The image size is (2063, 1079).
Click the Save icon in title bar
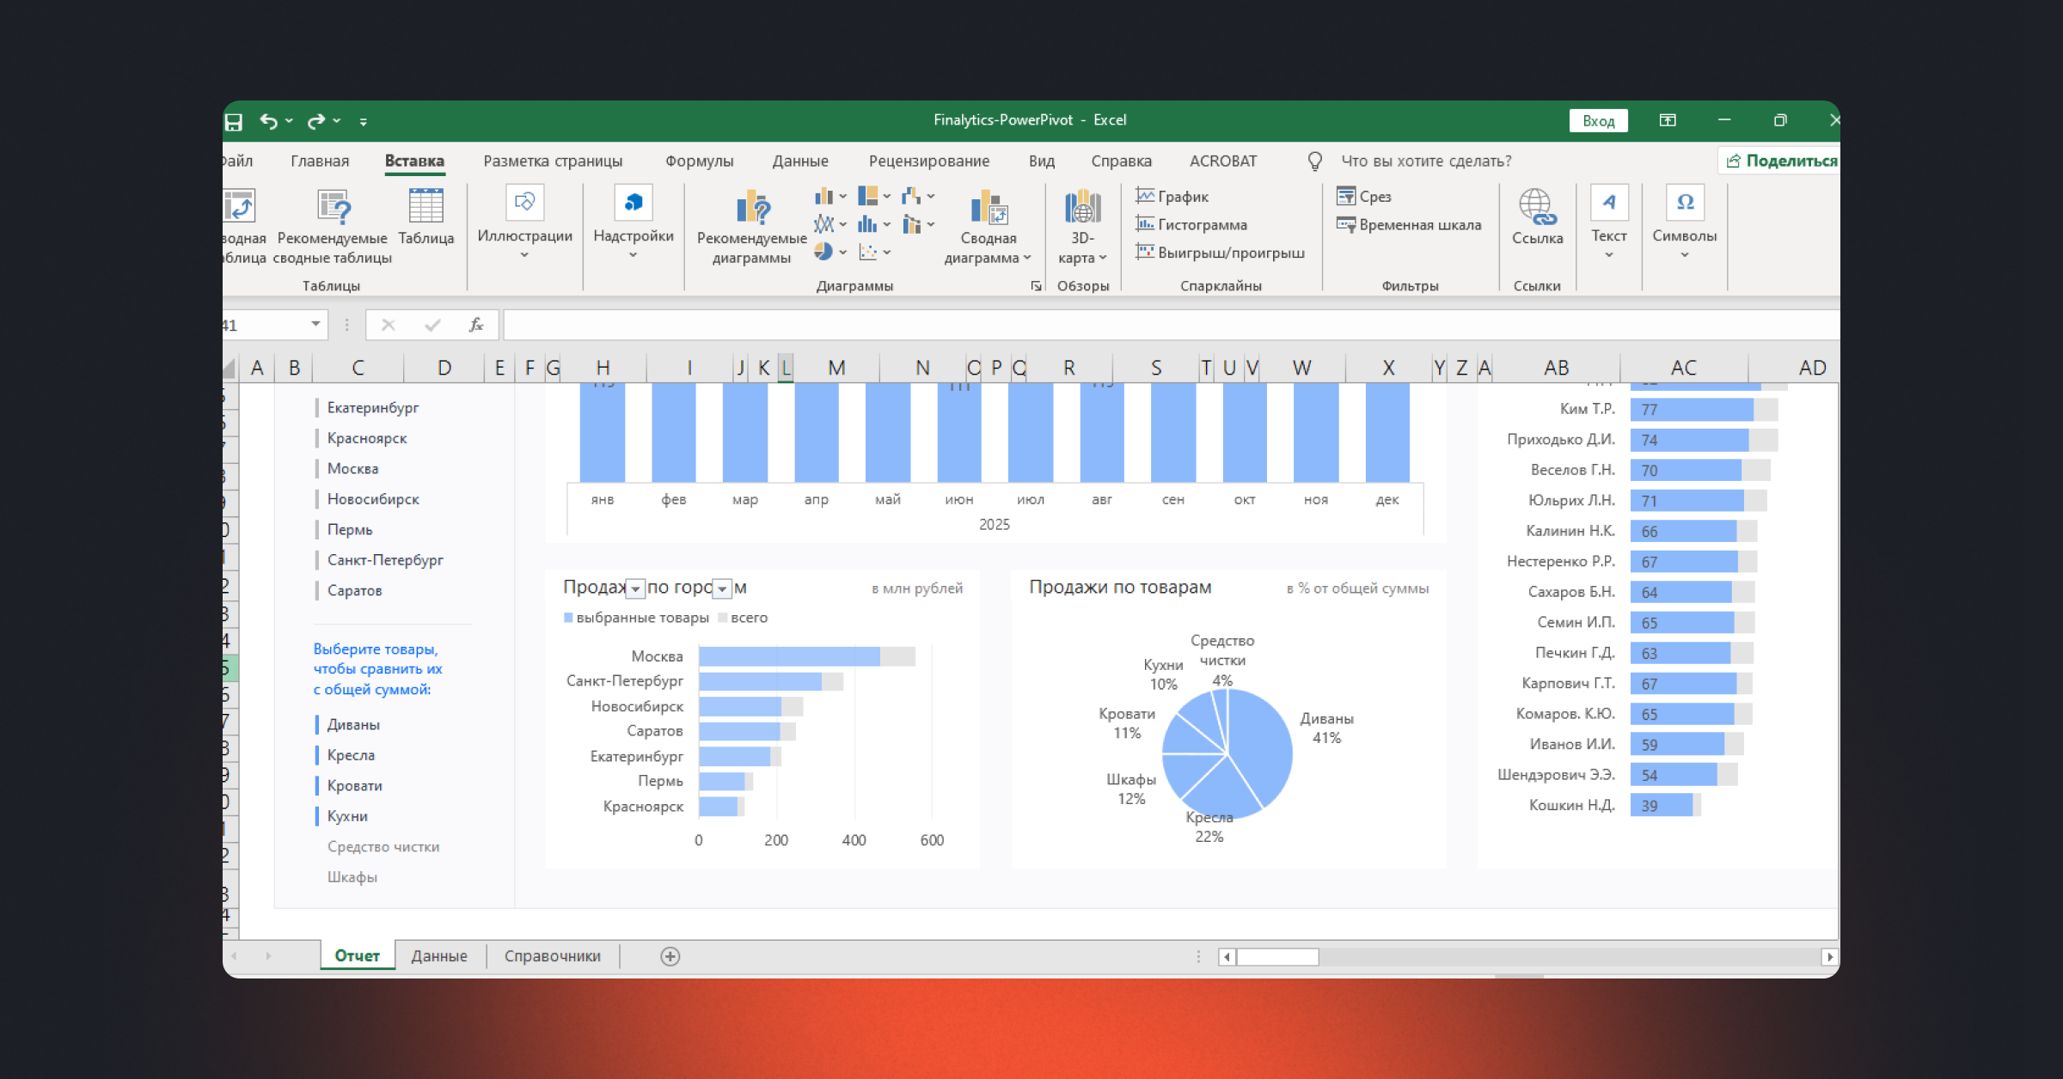234,122
